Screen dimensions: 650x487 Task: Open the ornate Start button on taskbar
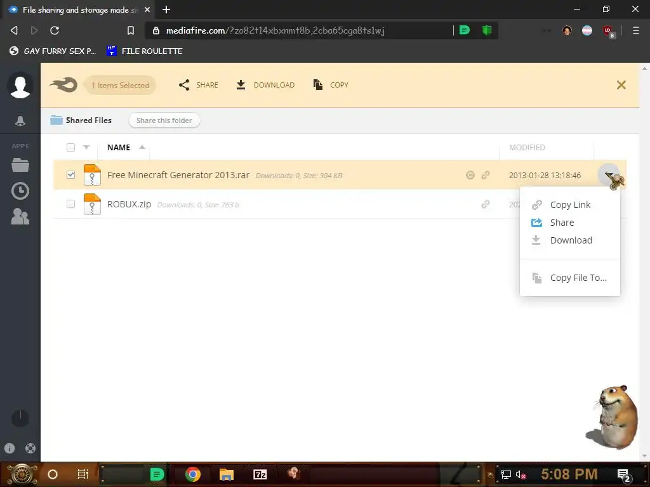(22, 474)
